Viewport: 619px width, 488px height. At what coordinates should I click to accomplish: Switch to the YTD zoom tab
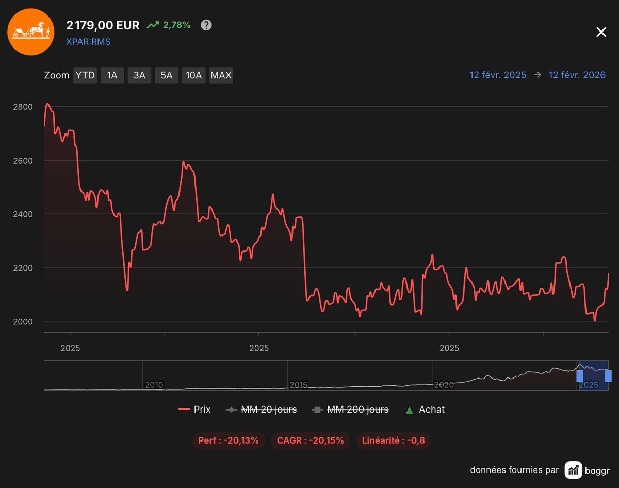[85, 75]
